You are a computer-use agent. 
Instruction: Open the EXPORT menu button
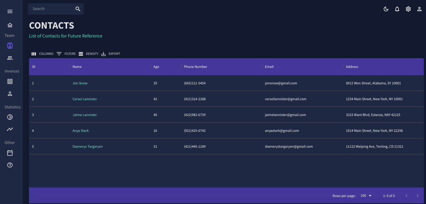coord(110,54)
